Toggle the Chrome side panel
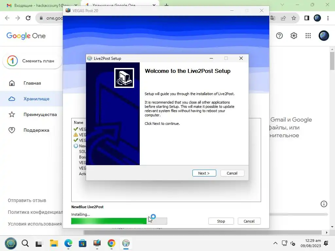Viewport: 335px width, 251px height. coord(307,18)
